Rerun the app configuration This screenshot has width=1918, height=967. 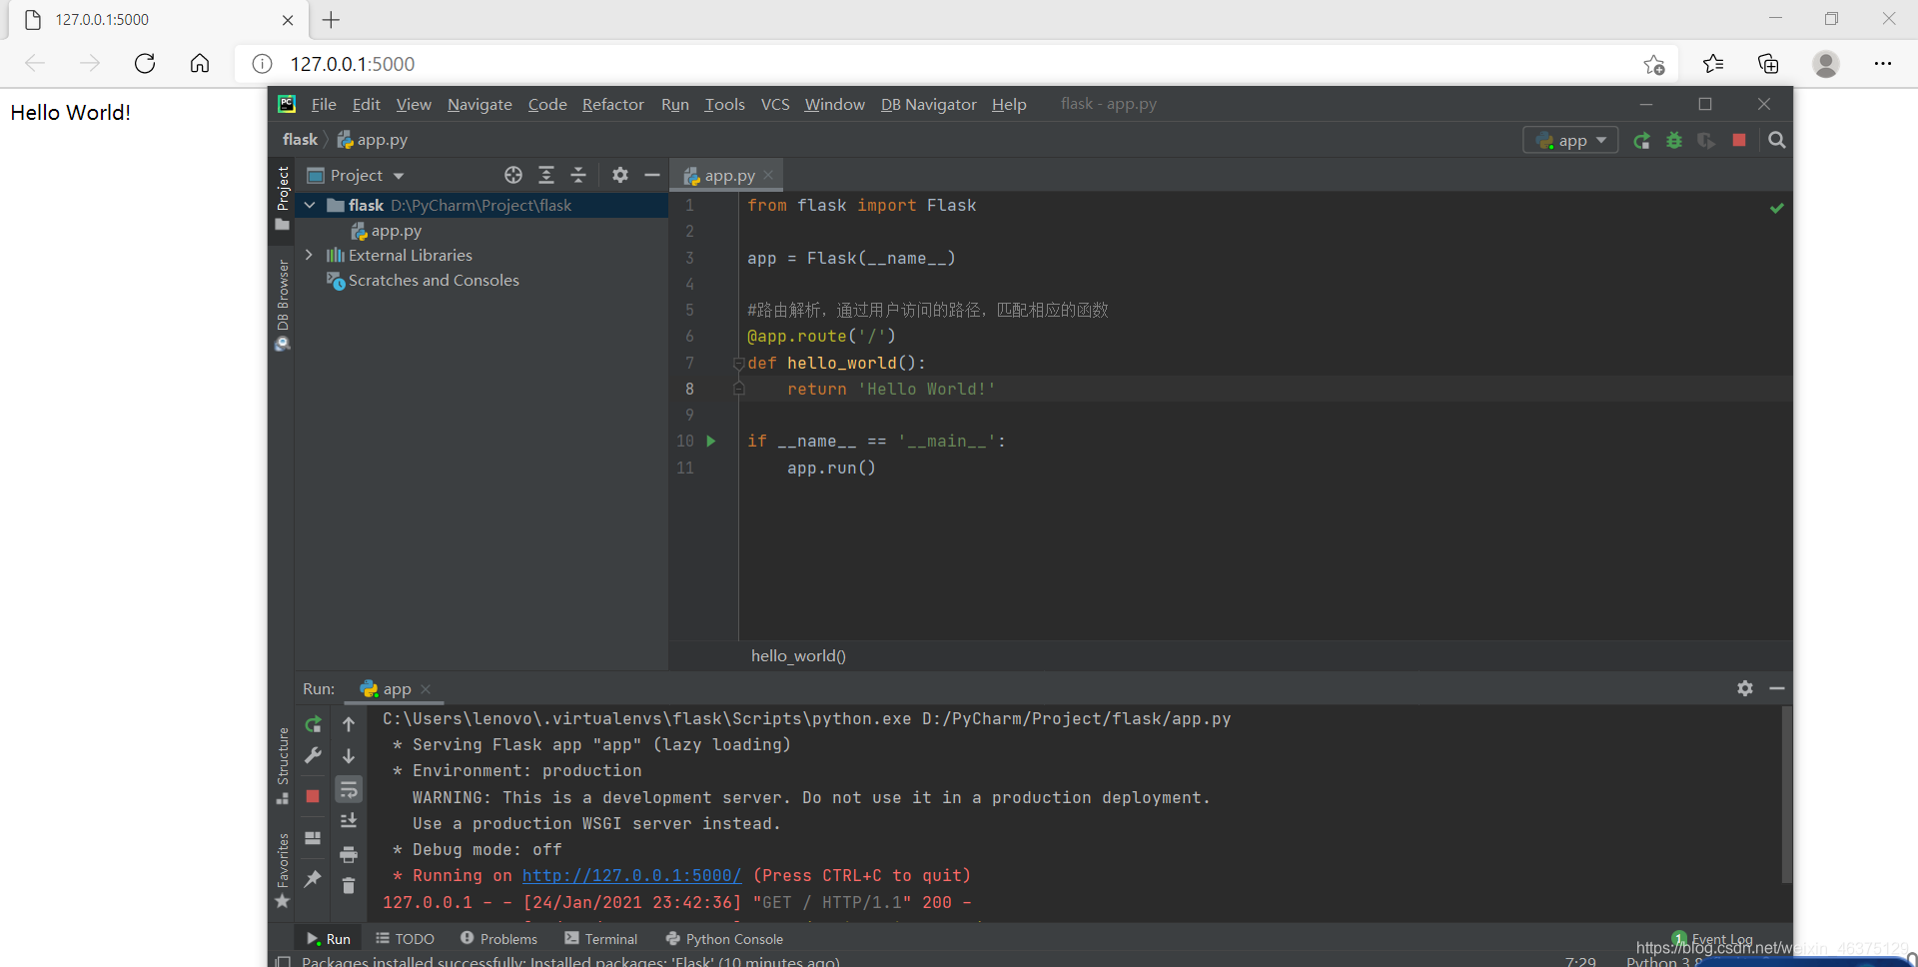(1641, 140)
